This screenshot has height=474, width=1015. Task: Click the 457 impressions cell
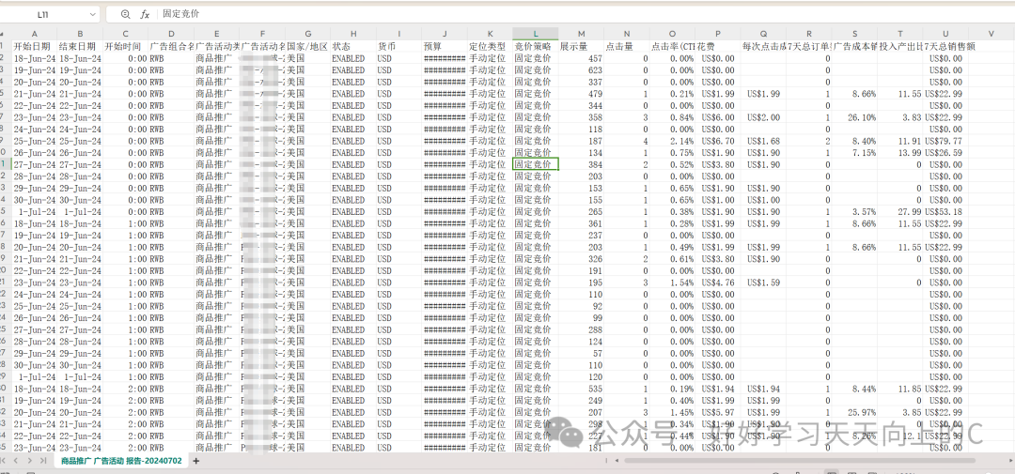pos(582,58)
